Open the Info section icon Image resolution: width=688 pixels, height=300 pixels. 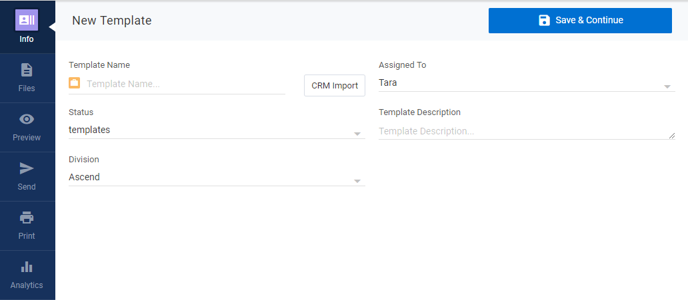[27, 20]
